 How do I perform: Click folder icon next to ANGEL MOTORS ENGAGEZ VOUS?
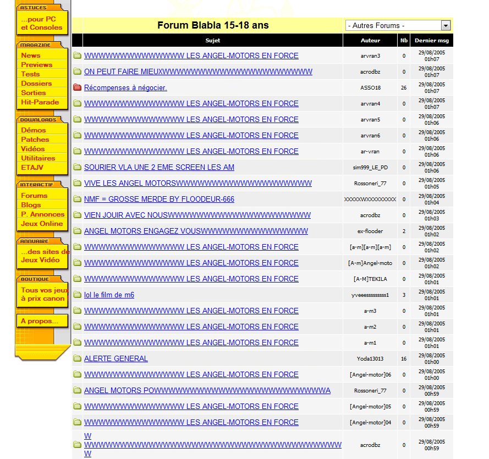77,231
